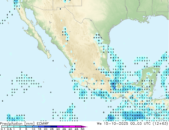The width and height of the screenshot is (169, 130).
Task: Click the '15' legend tick label
Action: 39,129
